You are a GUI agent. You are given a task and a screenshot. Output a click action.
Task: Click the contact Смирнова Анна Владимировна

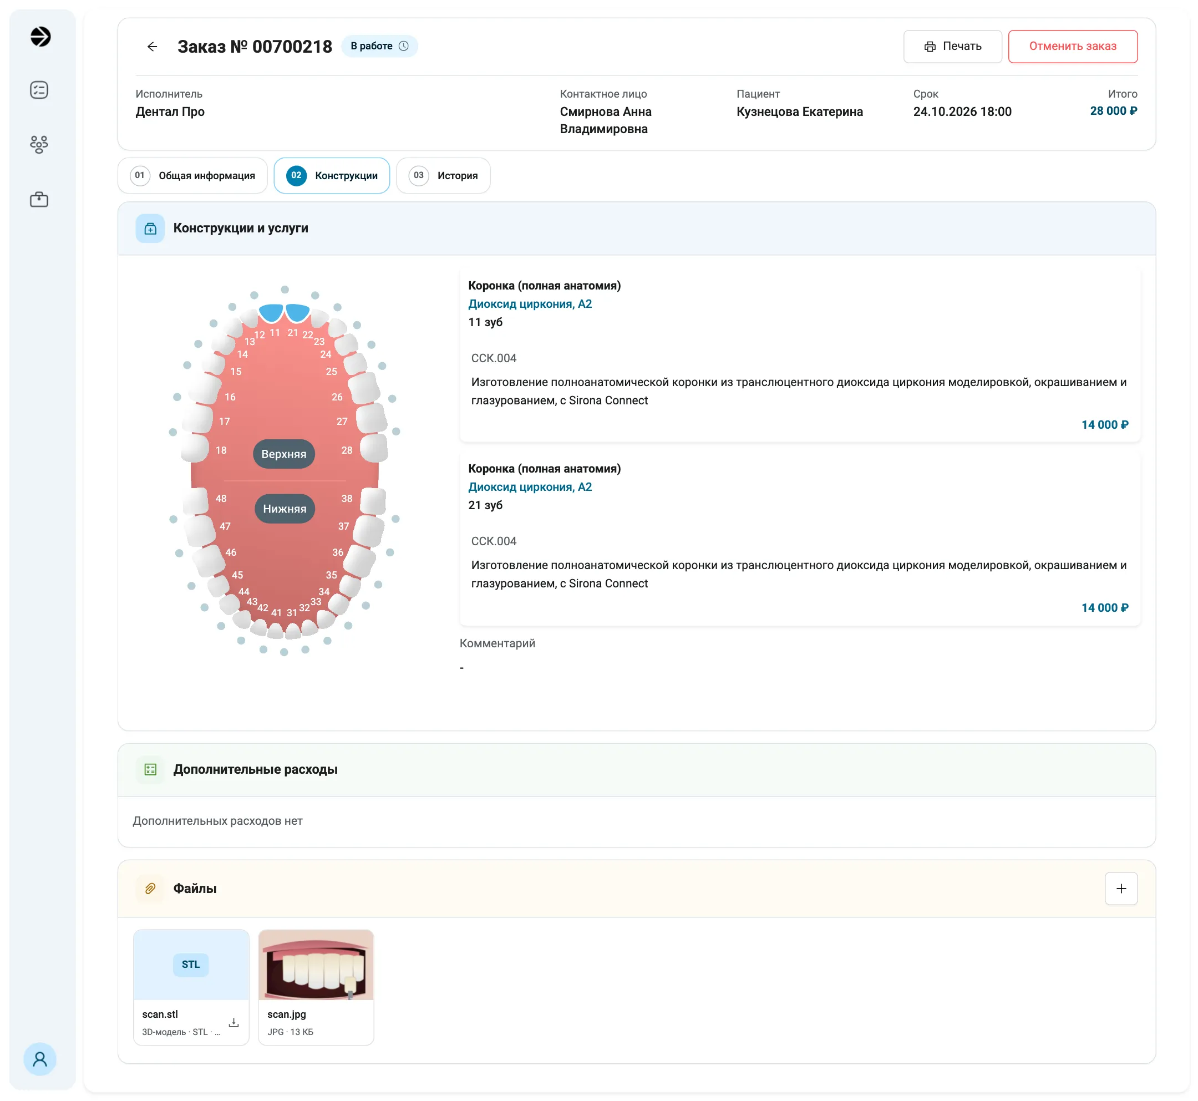point(606,120)
